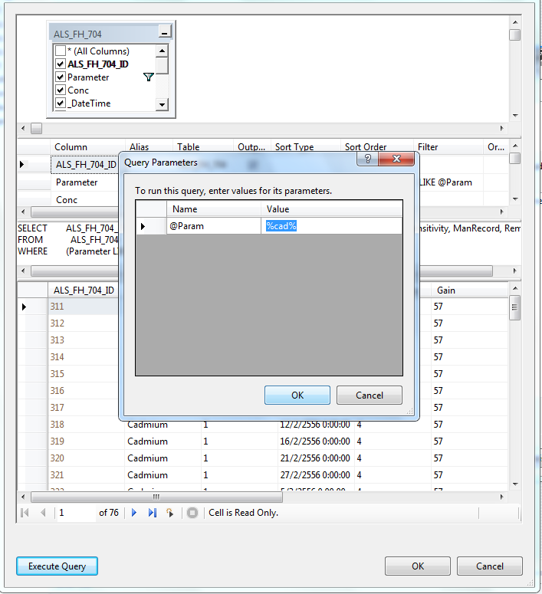Image resolution: width=542 pixels, height=594 pixels.
Task: Click the %cad% value field
Action: pos(332,226)
